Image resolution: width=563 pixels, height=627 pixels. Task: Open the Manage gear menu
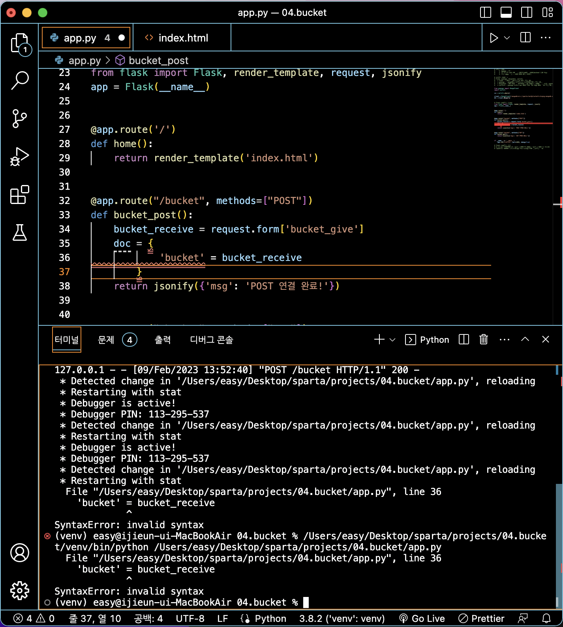click(x=20, y=591)
